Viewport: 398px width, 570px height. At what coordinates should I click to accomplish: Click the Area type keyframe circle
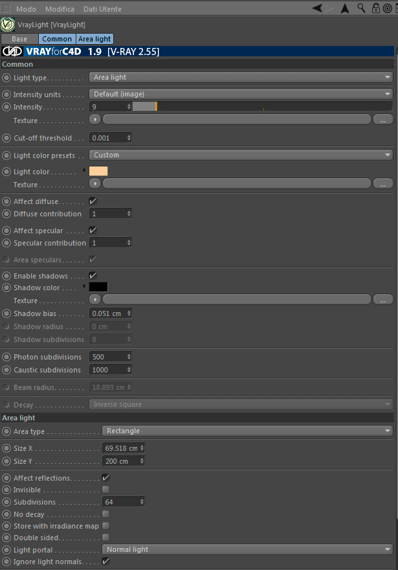(x=6, y=431)
